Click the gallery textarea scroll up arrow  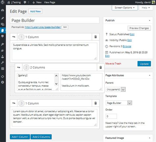[56, 76]
